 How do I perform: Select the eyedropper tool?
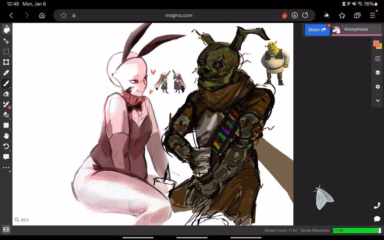6,73
